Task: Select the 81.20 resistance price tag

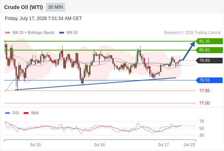Action: point(209,41)
